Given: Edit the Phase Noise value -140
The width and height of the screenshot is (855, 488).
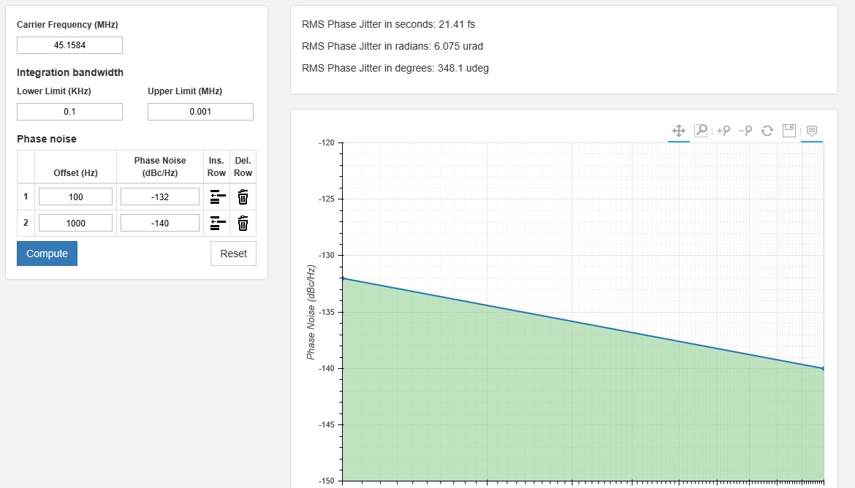Looking at the screenshot, I should pyautogui.click(x=160, y=223).
